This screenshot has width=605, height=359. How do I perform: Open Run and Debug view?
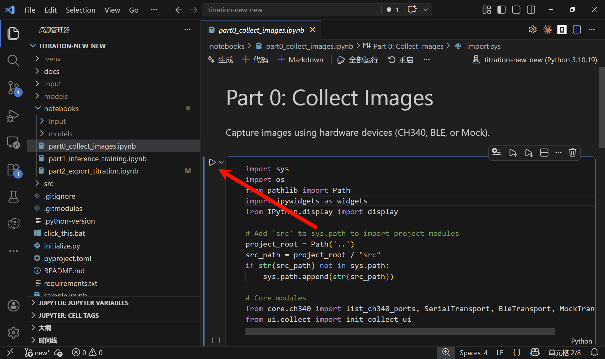tap(13, 116)
